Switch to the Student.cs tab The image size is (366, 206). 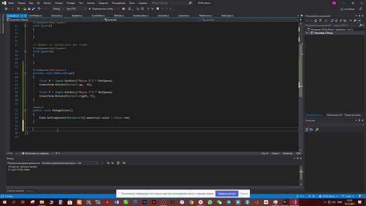click(x=77, y=15)
